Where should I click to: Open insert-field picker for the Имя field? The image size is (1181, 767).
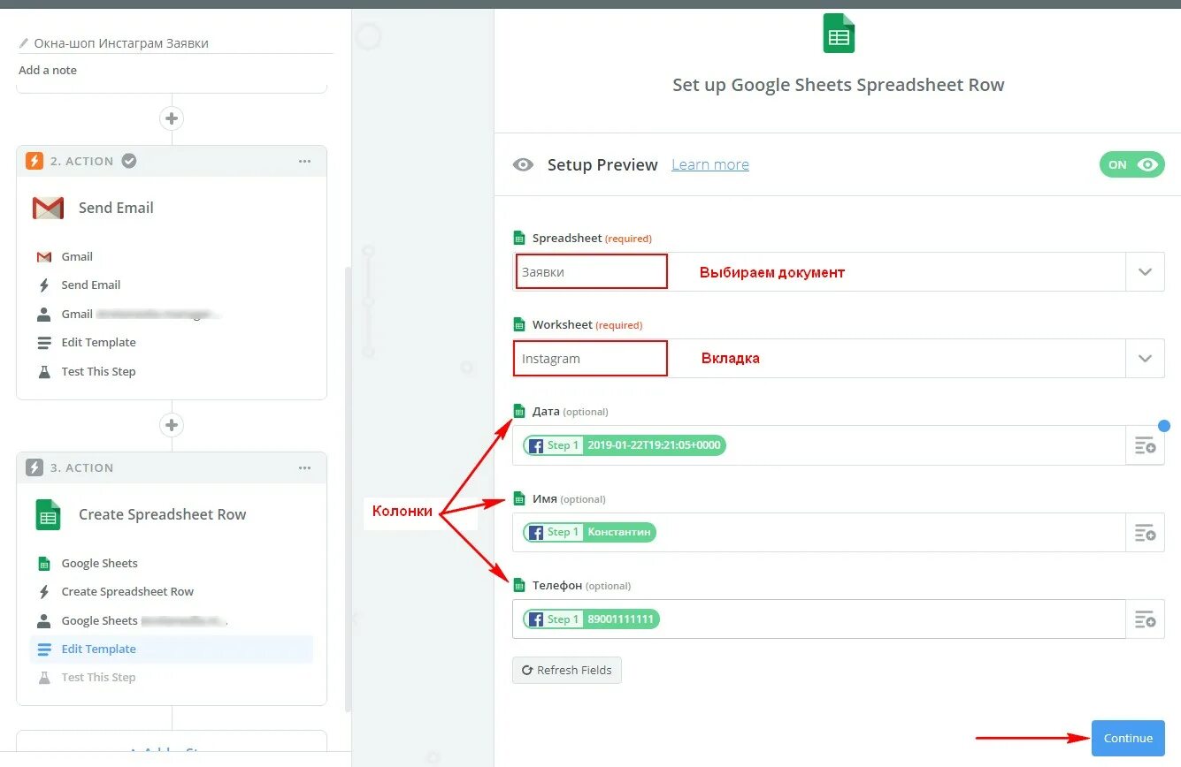(x=1145, y=532)
